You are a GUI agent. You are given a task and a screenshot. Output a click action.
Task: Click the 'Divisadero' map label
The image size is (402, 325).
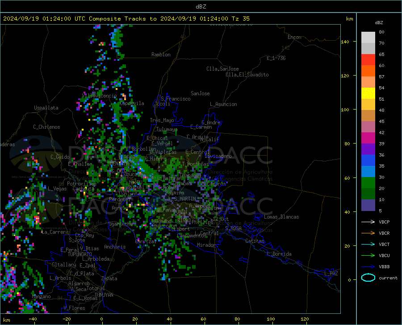point(218,156)
